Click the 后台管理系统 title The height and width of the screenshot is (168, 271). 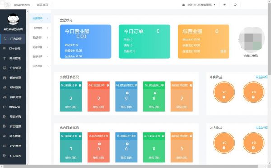tap(22, 5)
